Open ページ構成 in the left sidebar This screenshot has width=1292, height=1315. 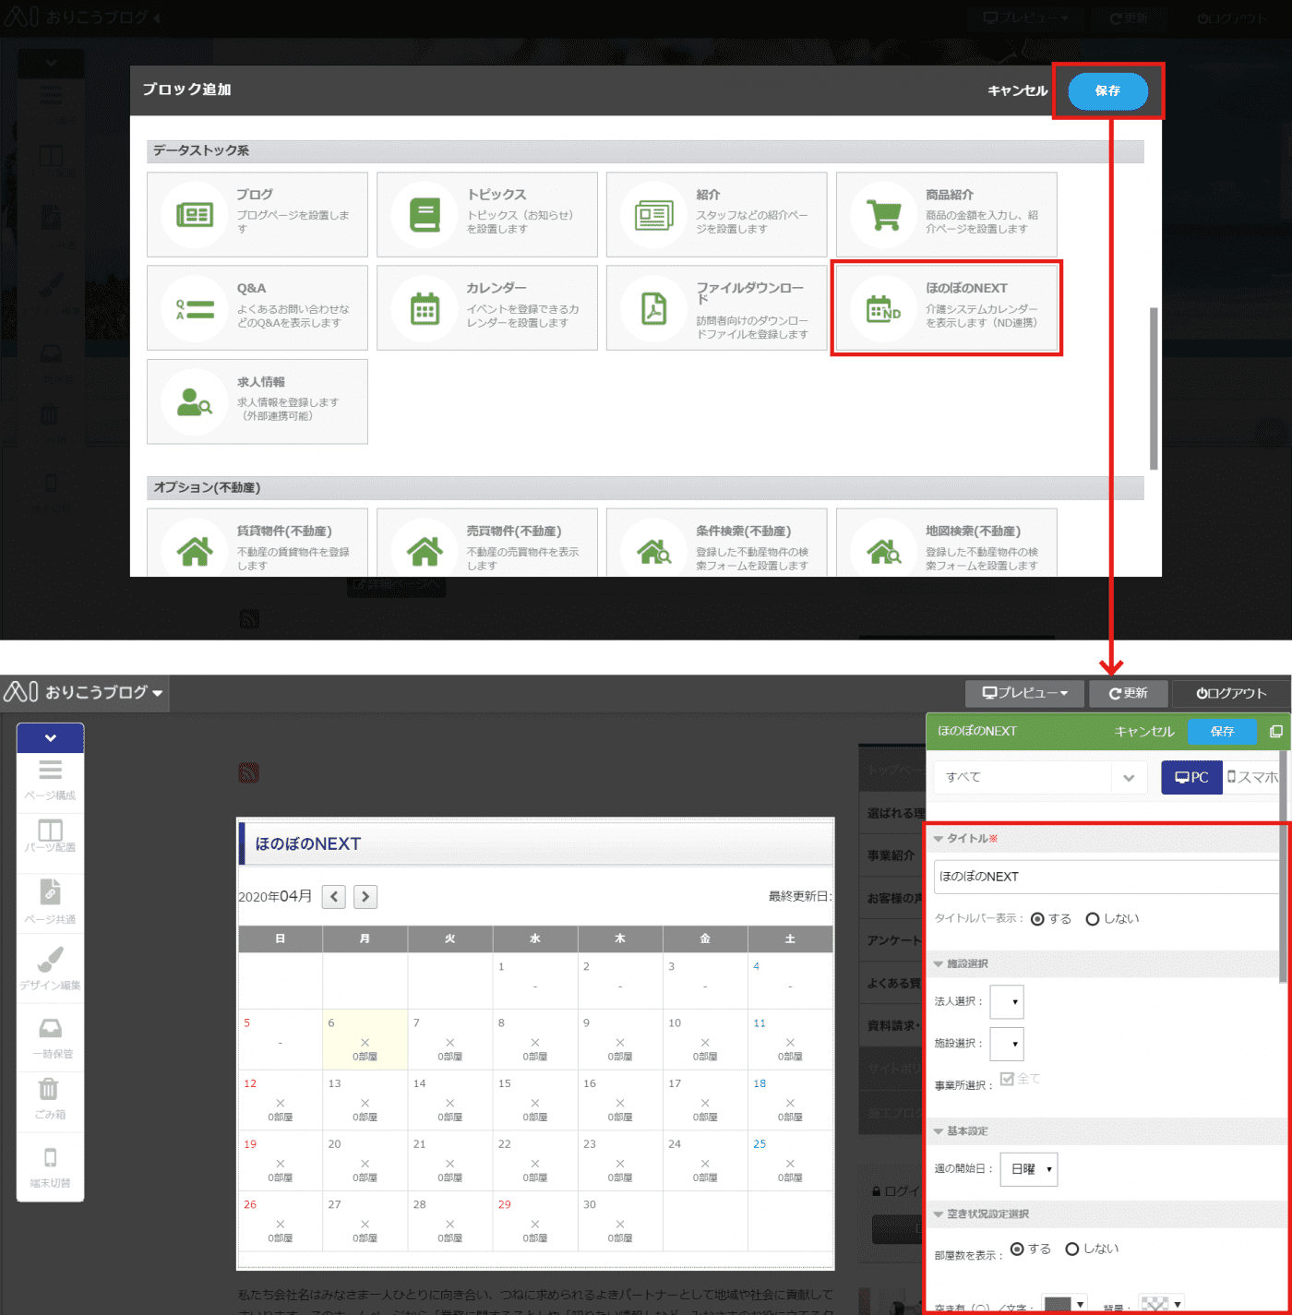point(50,780)
